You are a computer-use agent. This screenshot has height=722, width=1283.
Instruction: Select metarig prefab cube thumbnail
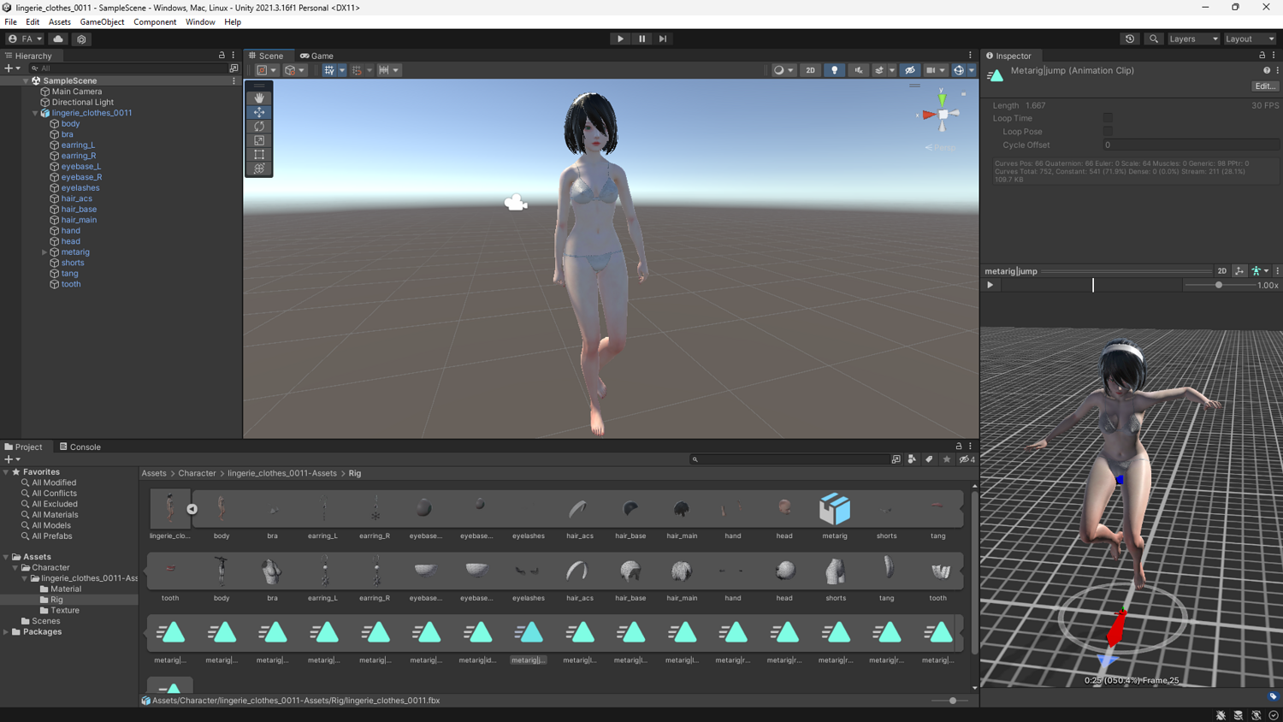tap(835, 509)
